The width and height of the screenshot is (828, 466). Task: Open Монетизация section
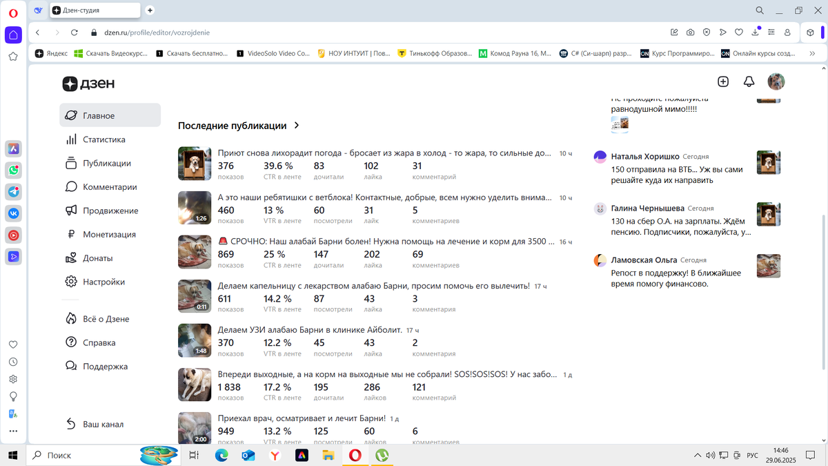[x=110, y=234]
